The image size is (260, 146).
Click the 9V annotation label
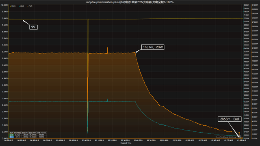click(33, 27)
